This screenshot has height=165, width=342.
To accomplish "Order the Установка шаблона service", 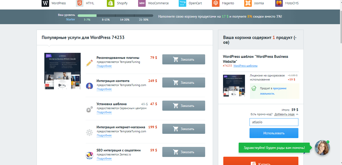I will point(183,106).
